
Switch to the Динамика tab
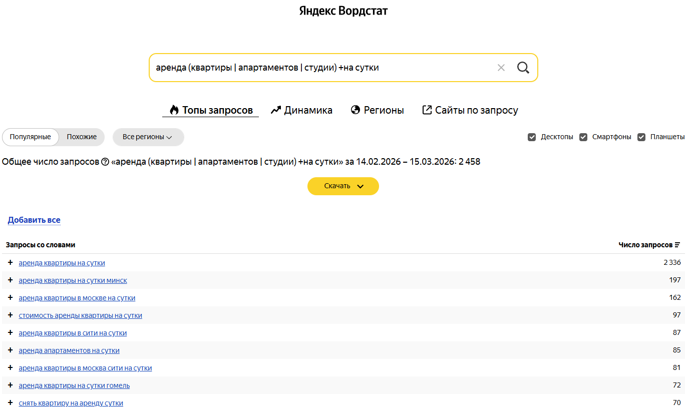[x=301, y=110]
